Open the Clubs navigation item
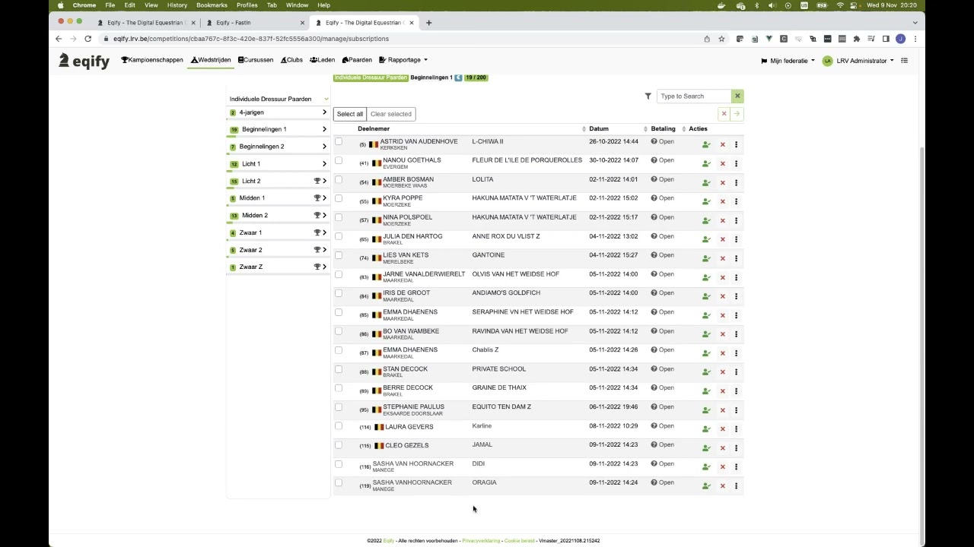This screenshot has height=547, width=974. tap(291, 60)
